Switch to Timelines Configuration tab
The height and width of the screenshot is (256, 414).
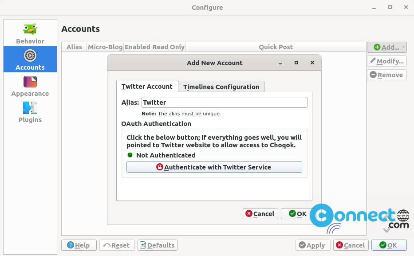pos(221,87)
